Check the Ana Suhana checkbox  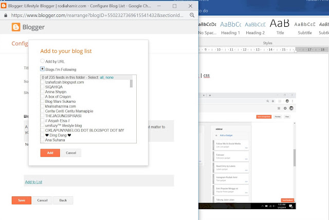click(42, 140)
